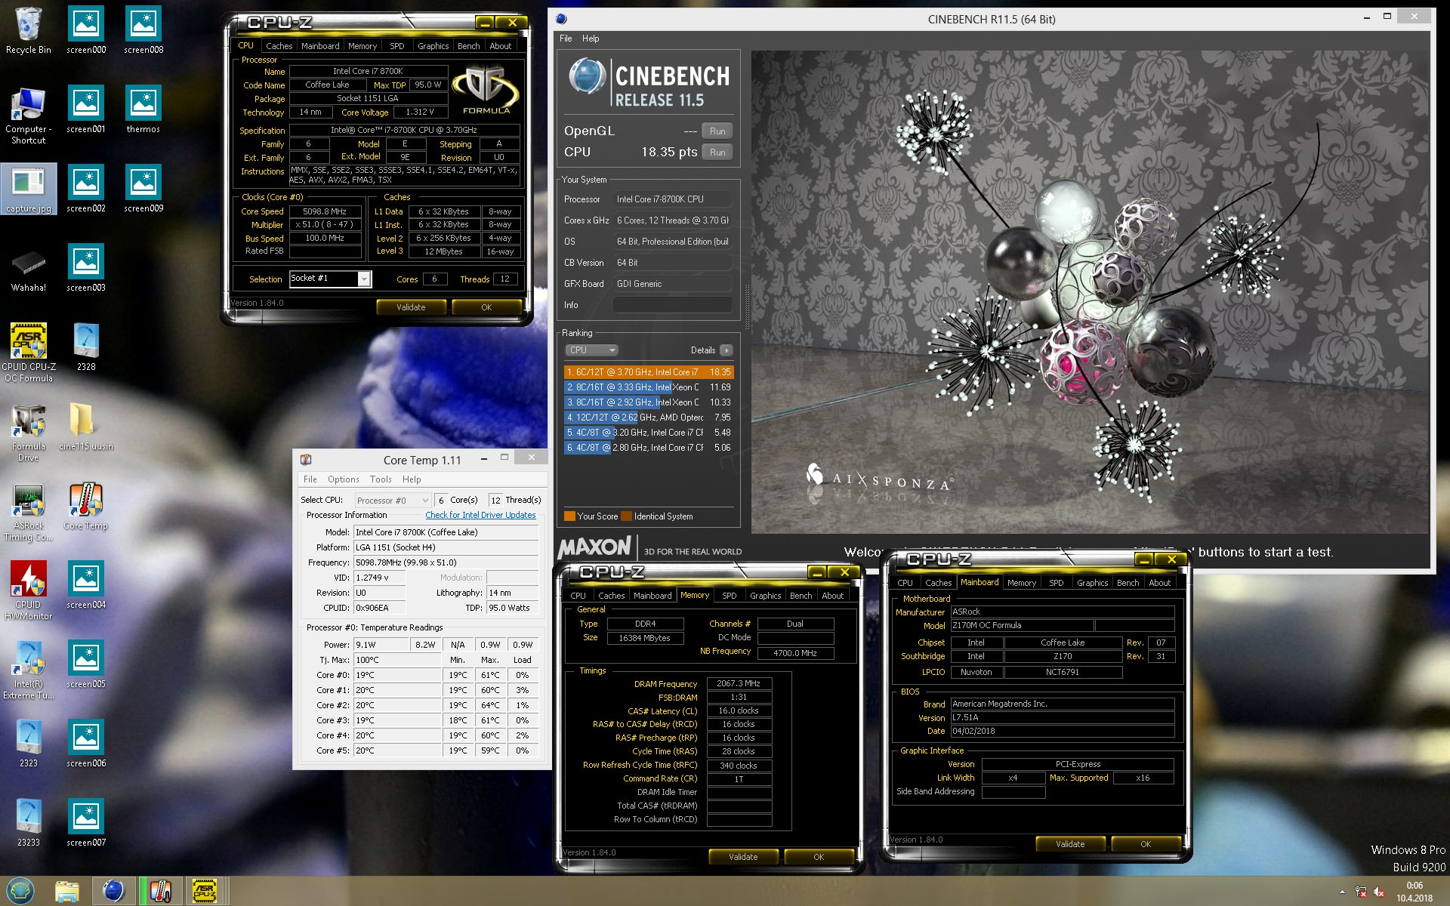This screenshot has width=1450, height=906.
Task: Select the capture.jpg desktop file
Action: tap(29, 189)
